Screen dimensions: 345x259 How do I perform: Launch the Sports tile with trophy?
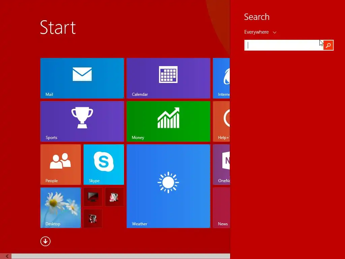(x=82, y=121)
